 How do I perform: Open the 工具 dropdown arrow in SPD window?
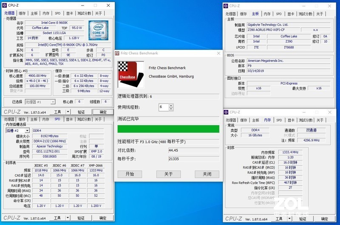click(x=68, y=218)
